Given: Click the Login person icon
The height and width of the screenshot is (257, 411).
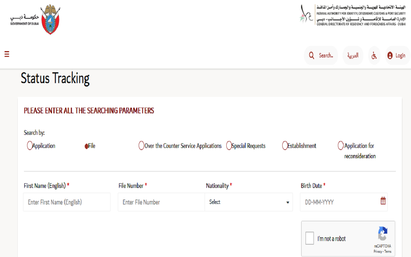Looking at the screenshot, I should point(390,55).
